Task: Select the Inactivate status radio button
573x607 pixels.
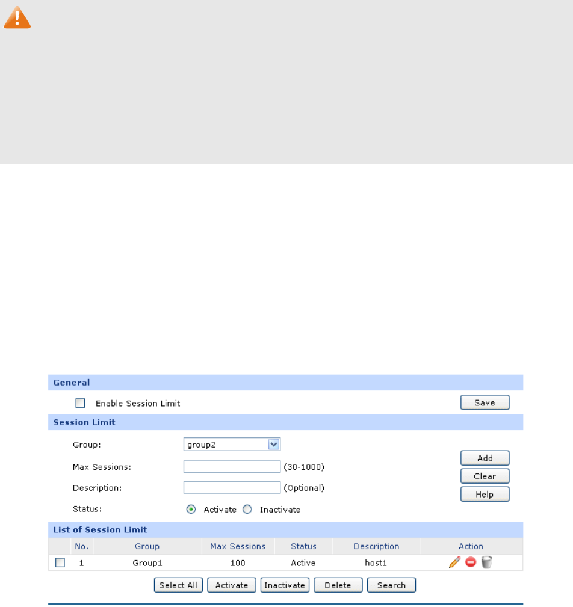Action: coord(247,510)
